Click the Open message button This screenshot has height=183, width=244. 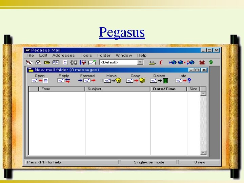point(40,78)
